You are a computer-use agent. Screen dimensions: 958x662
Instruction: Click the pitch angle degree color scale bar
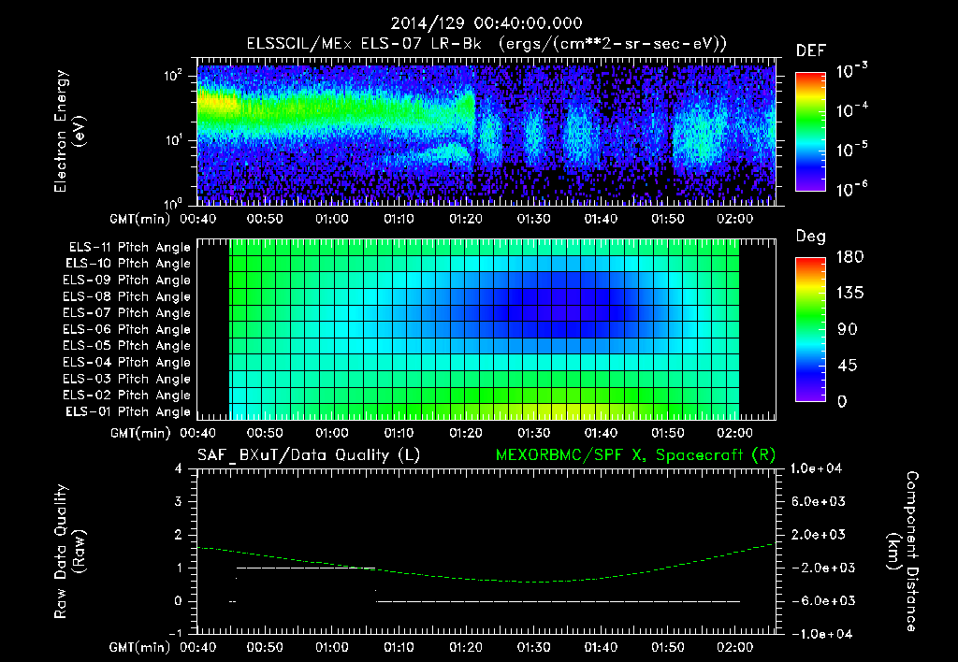[810, 329]
